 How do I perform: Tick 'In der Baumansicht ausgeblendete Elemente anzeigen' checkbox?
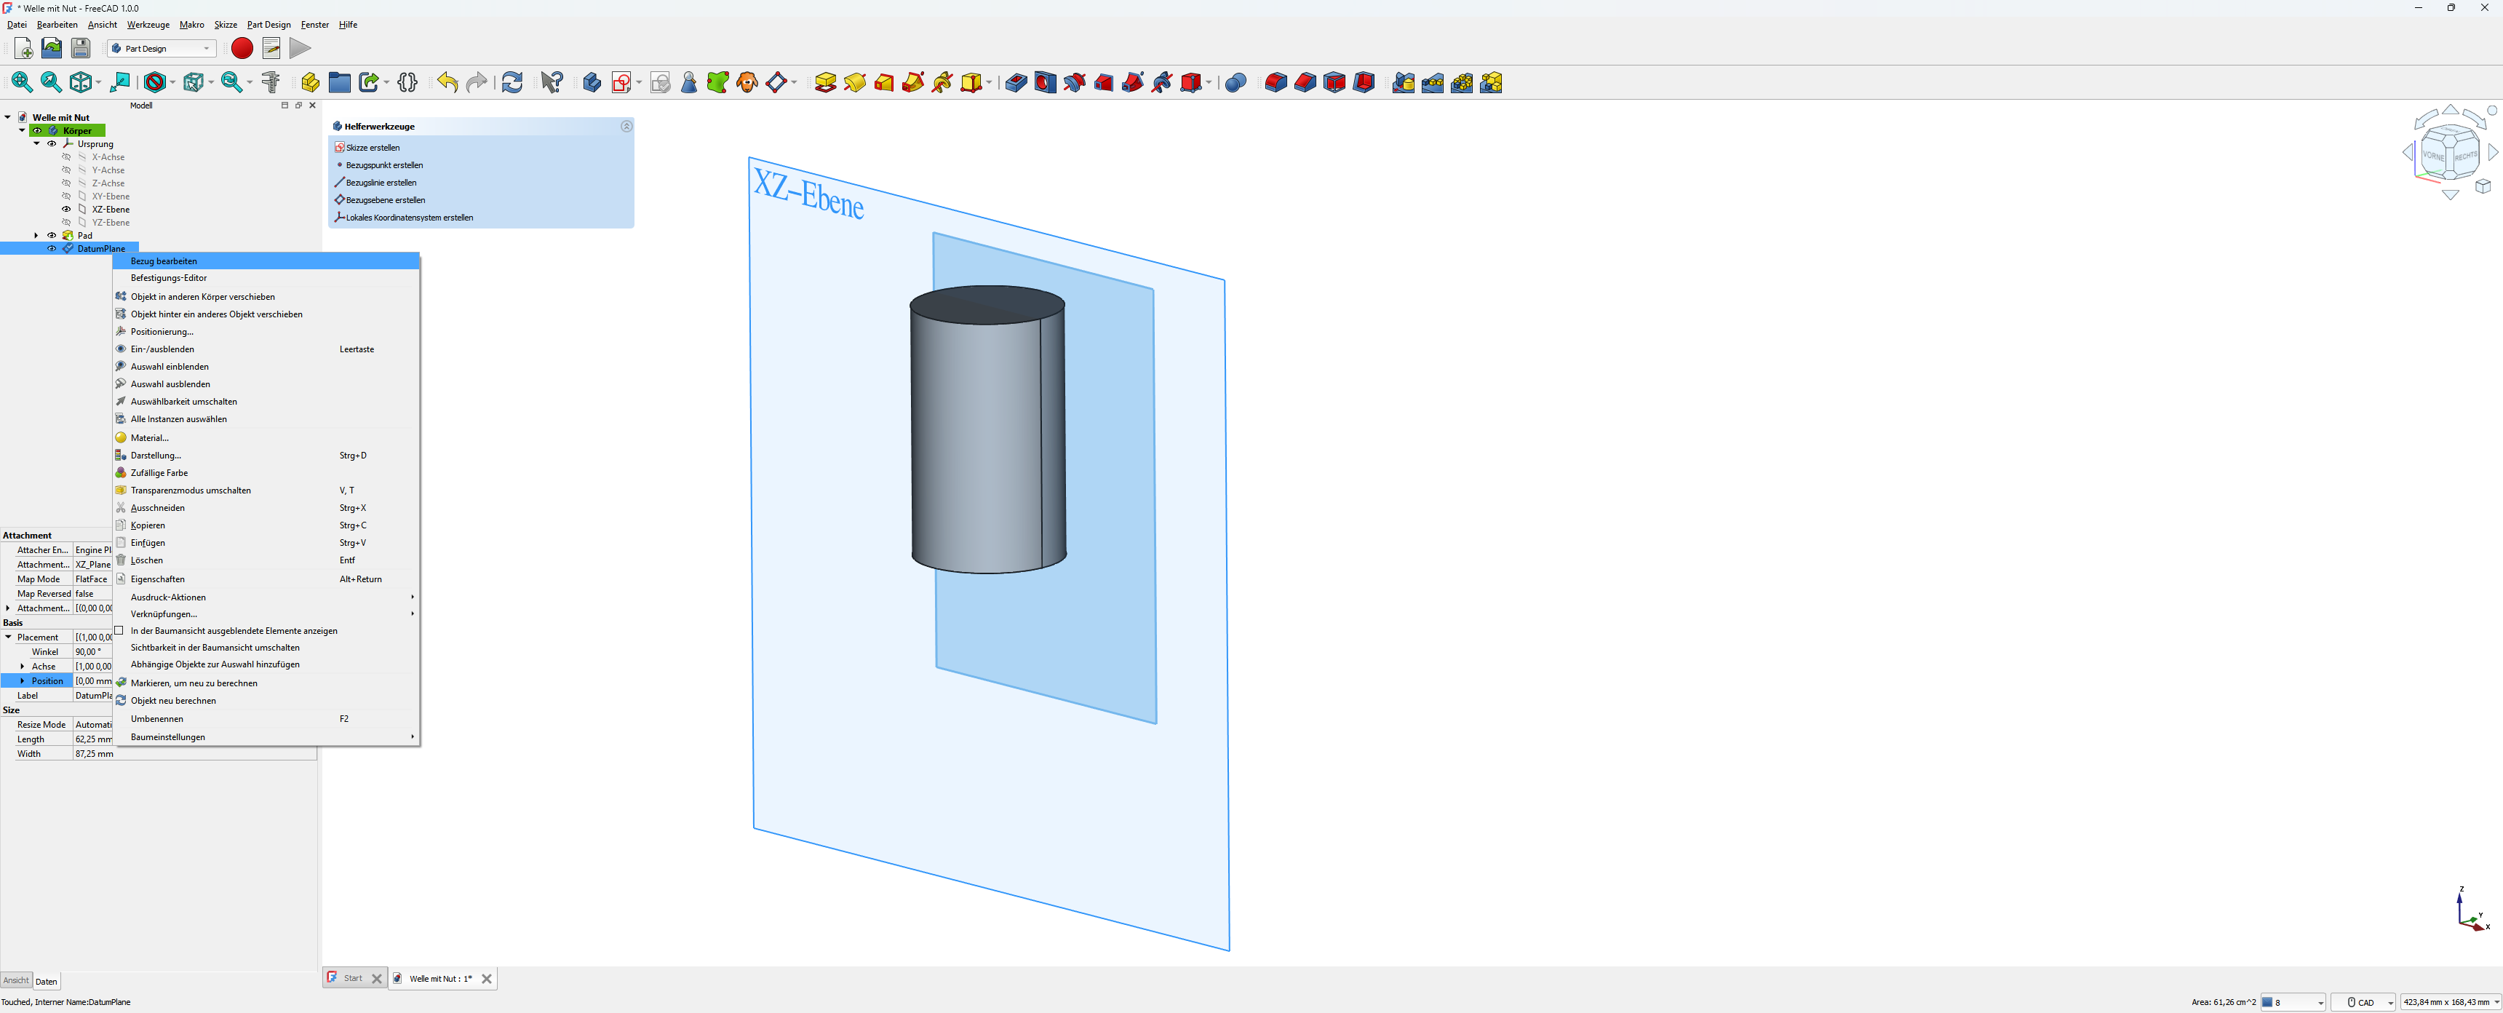pyautogui.click(x=119, y=630)
